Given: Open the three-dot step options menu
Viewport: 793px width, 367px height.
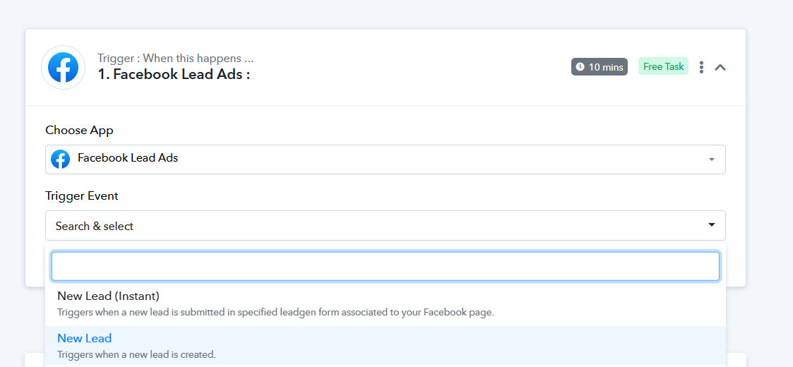Looking at the screenshot, I should [701, 67].
